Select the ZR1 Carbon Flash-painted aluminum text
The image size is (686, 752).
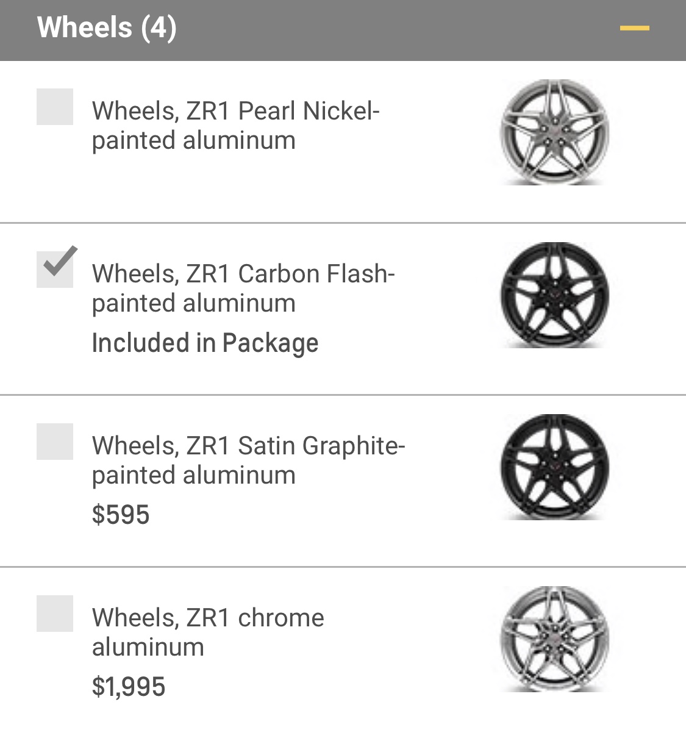tap(243, 288)
